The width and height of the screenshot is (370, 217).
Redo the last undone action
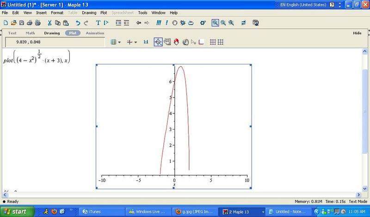coord(86,23)
